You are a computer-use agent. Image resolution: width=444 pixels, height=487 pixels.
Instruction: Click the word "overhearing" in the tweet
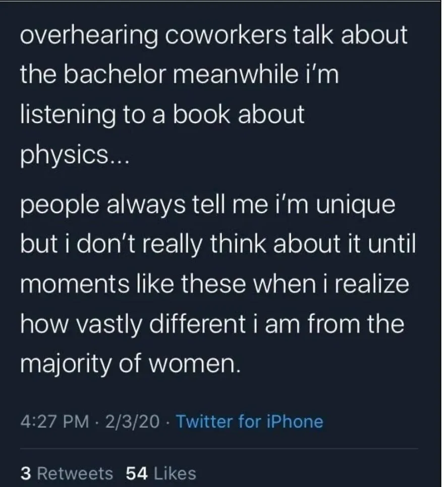[x=89, y=36]
